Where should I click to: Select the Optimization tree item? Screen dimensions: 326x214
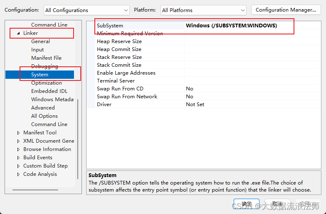tap(47, 83)
